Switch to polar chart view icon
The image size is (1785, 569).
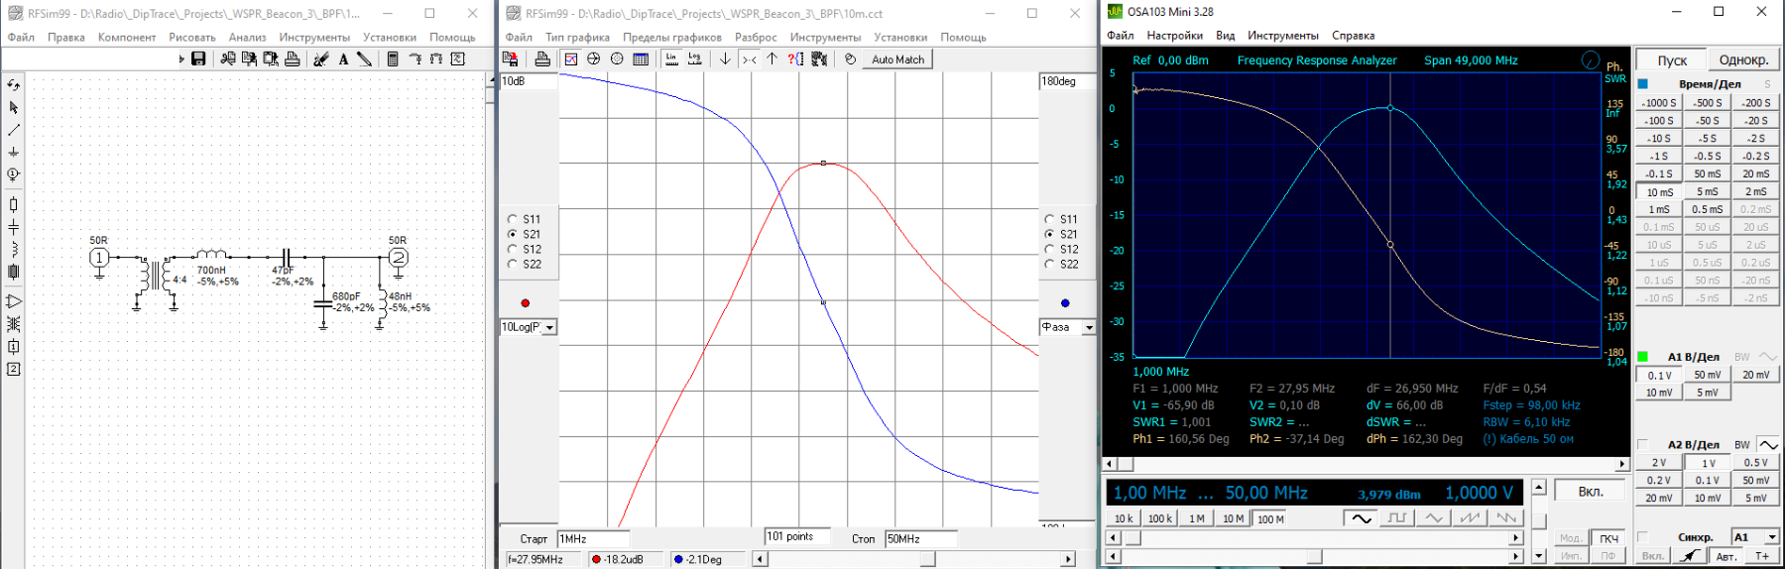pos(617,59)
